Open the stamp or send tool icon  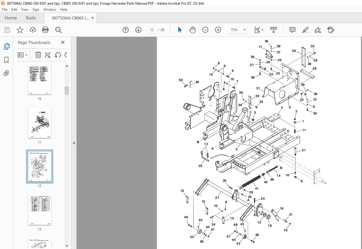pyautogui.click(x=331, y=30)
